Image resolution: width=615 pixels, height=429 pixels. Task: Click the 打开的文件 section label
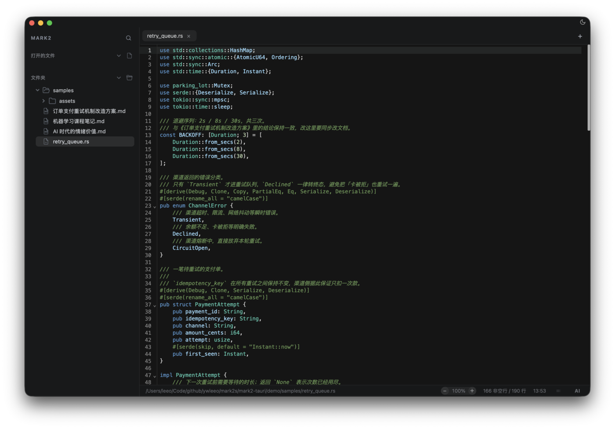(x=43, y=56)
